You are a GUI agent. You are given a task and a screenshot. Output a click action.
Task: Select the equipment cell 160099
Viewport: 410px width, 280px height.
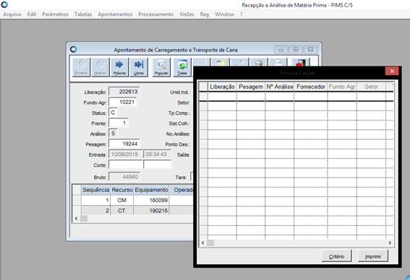[x=151, y=200]
